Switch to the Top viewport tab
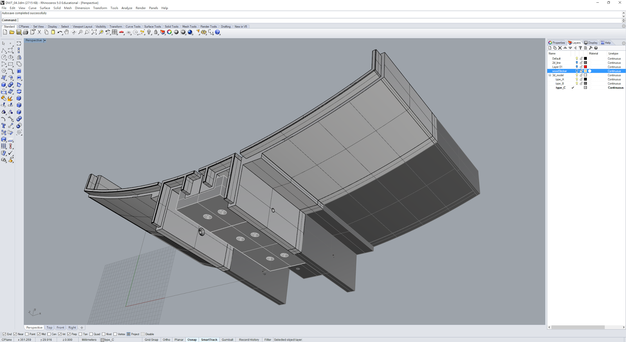 [x=49, y=328]
